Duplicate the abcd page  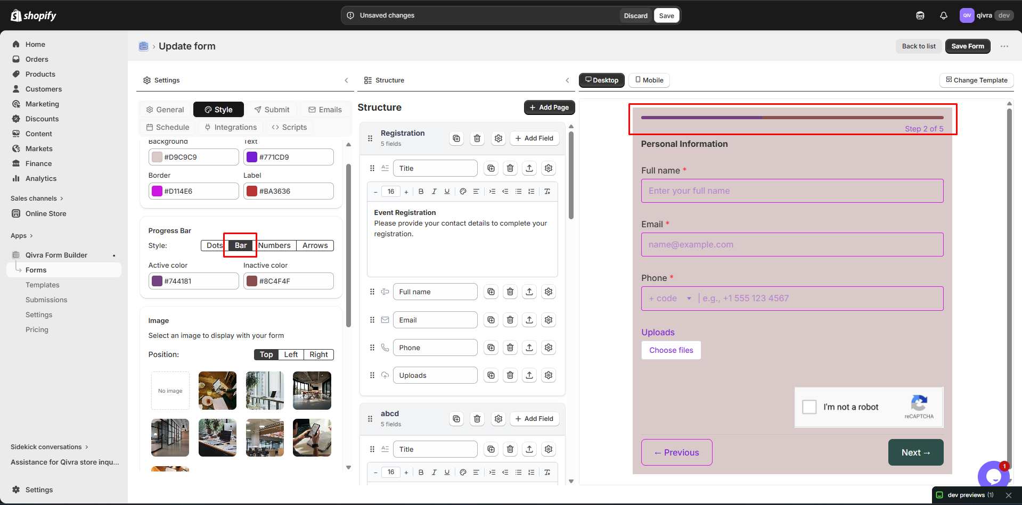456,419
